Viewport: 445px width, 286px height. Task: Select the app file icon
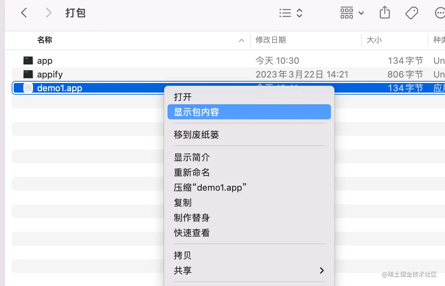pos(28,61)
